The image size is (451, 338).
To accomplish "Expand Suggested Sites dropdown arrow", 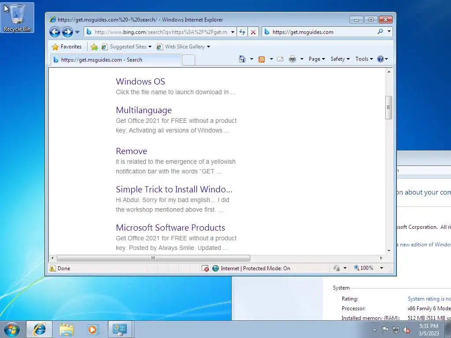I will coord(150,47).
